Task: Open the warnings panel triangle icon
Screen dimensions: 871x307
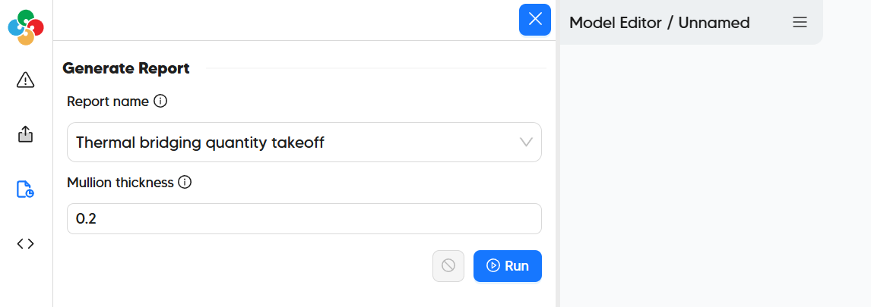Action: [26, 80]
